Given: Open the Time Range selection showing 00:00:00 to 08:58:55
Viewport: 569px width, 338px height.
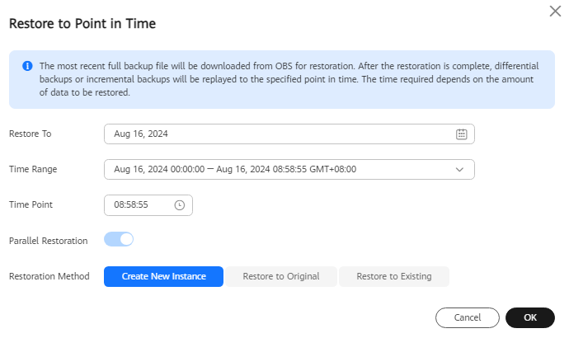Looking at the screenshot, I should [289, 169].
